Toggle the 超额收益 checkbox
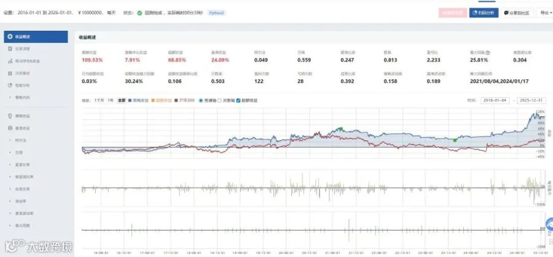553x257 pixels. (239, 101)
